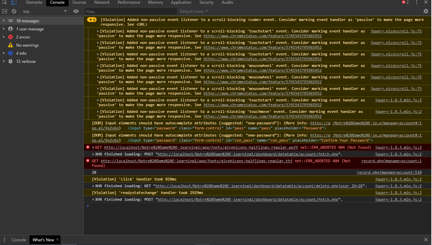Clear the console using the ban icon
Image resolution: width=432 pixels, height=245 pixels.
[14, 11]
